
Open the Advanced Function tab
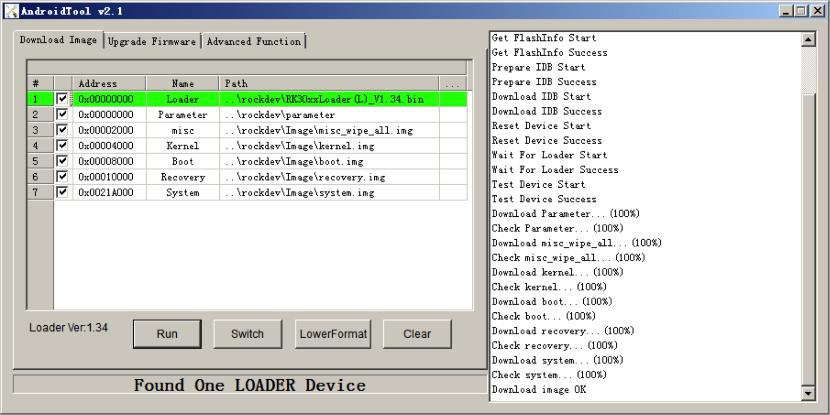254,41
